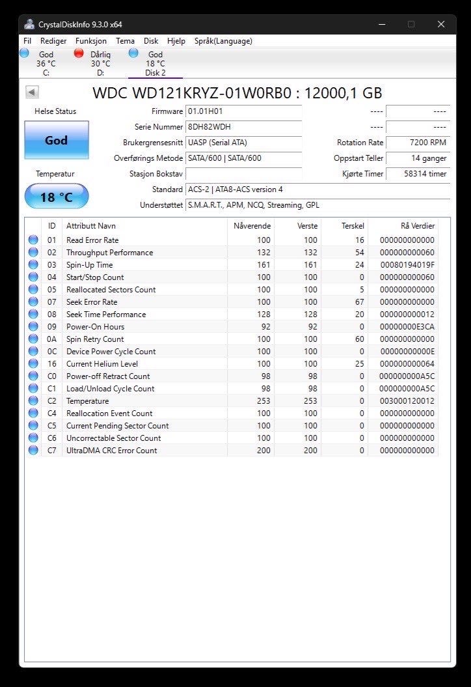Click the 58314 timer hours field
This screenshot has height=687, width=471.
click(418, 174)
